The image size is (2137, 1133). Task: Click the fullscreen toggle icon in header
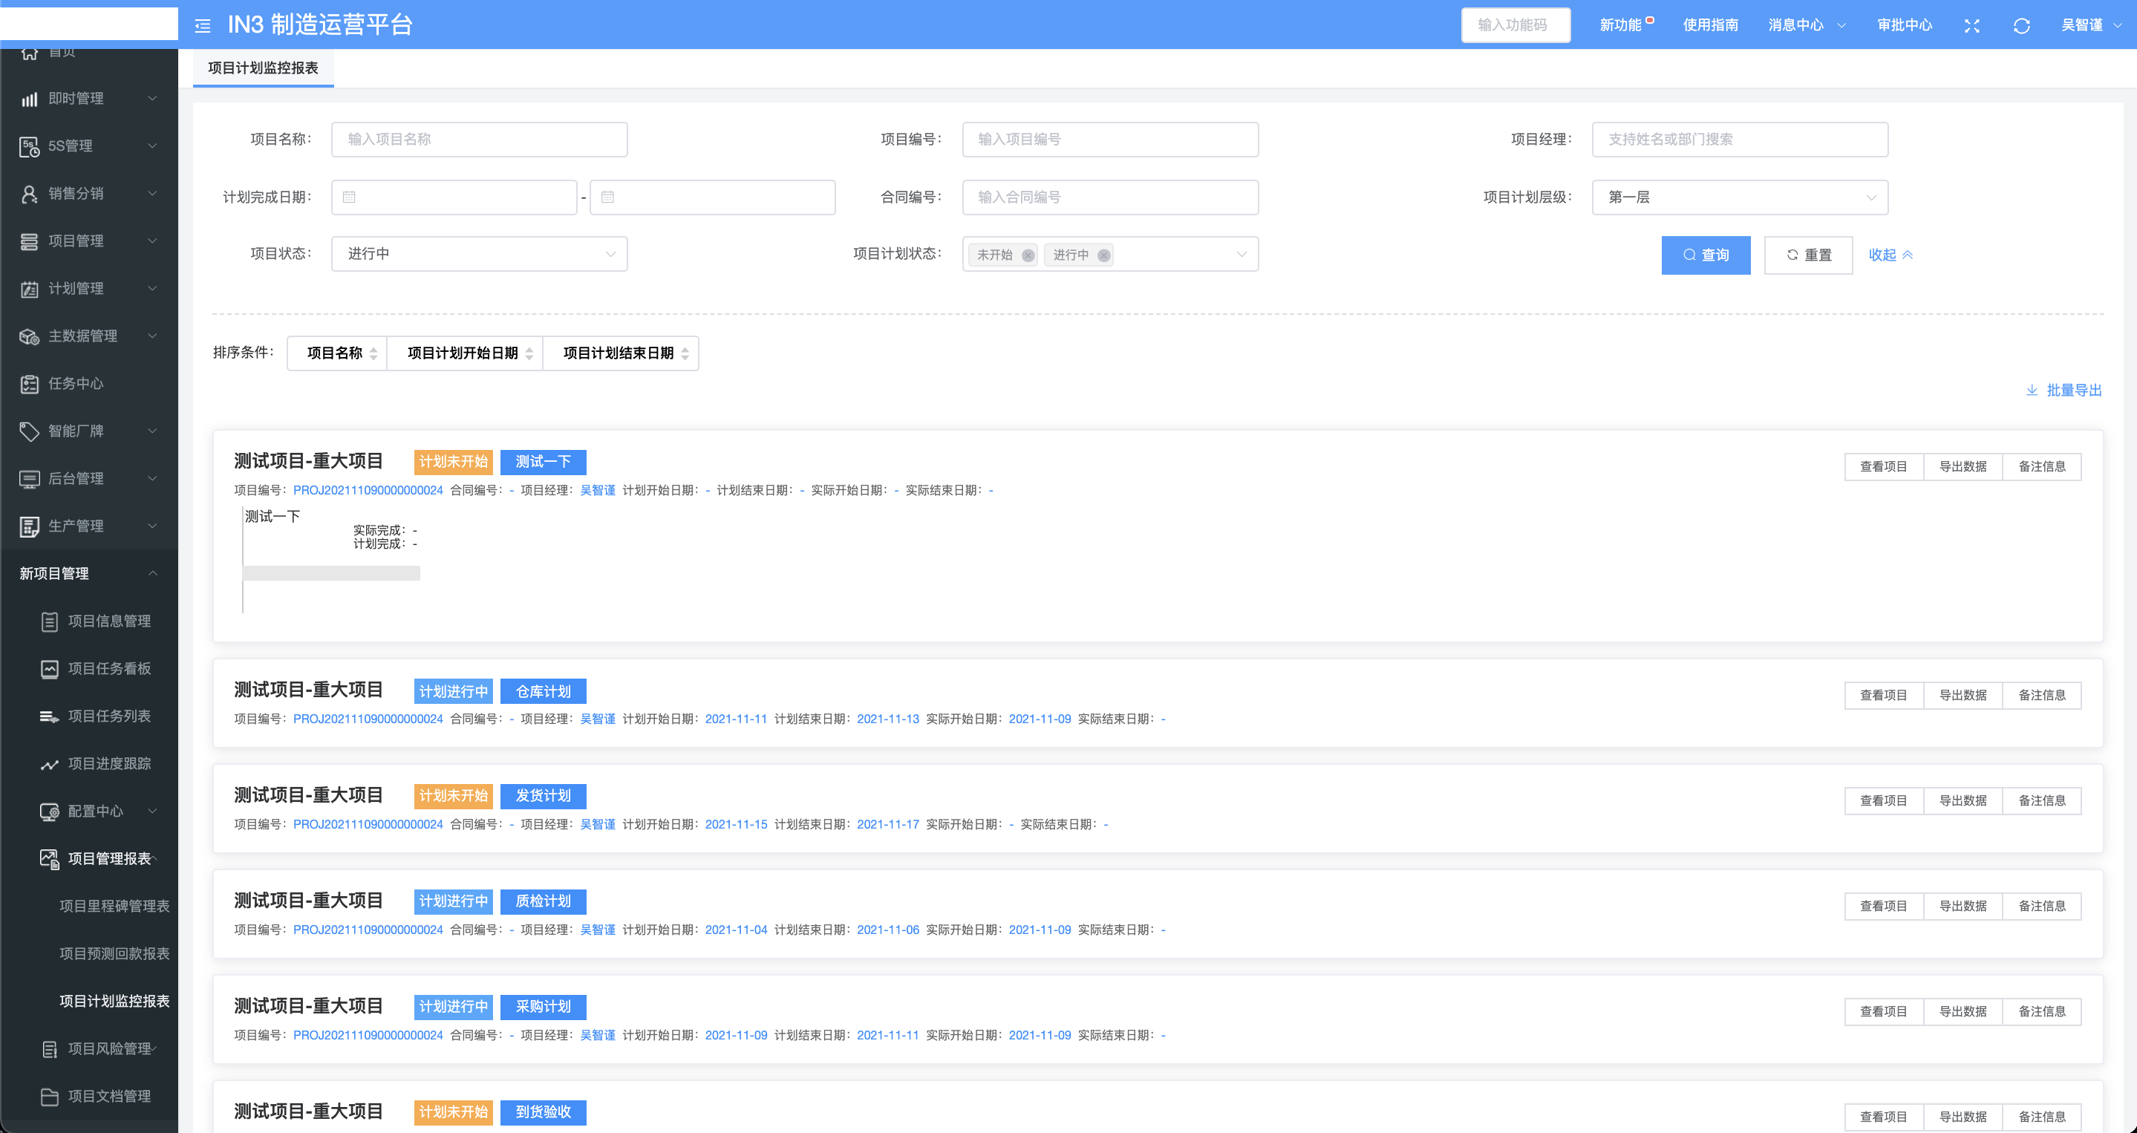click(x=1972, y=26)
